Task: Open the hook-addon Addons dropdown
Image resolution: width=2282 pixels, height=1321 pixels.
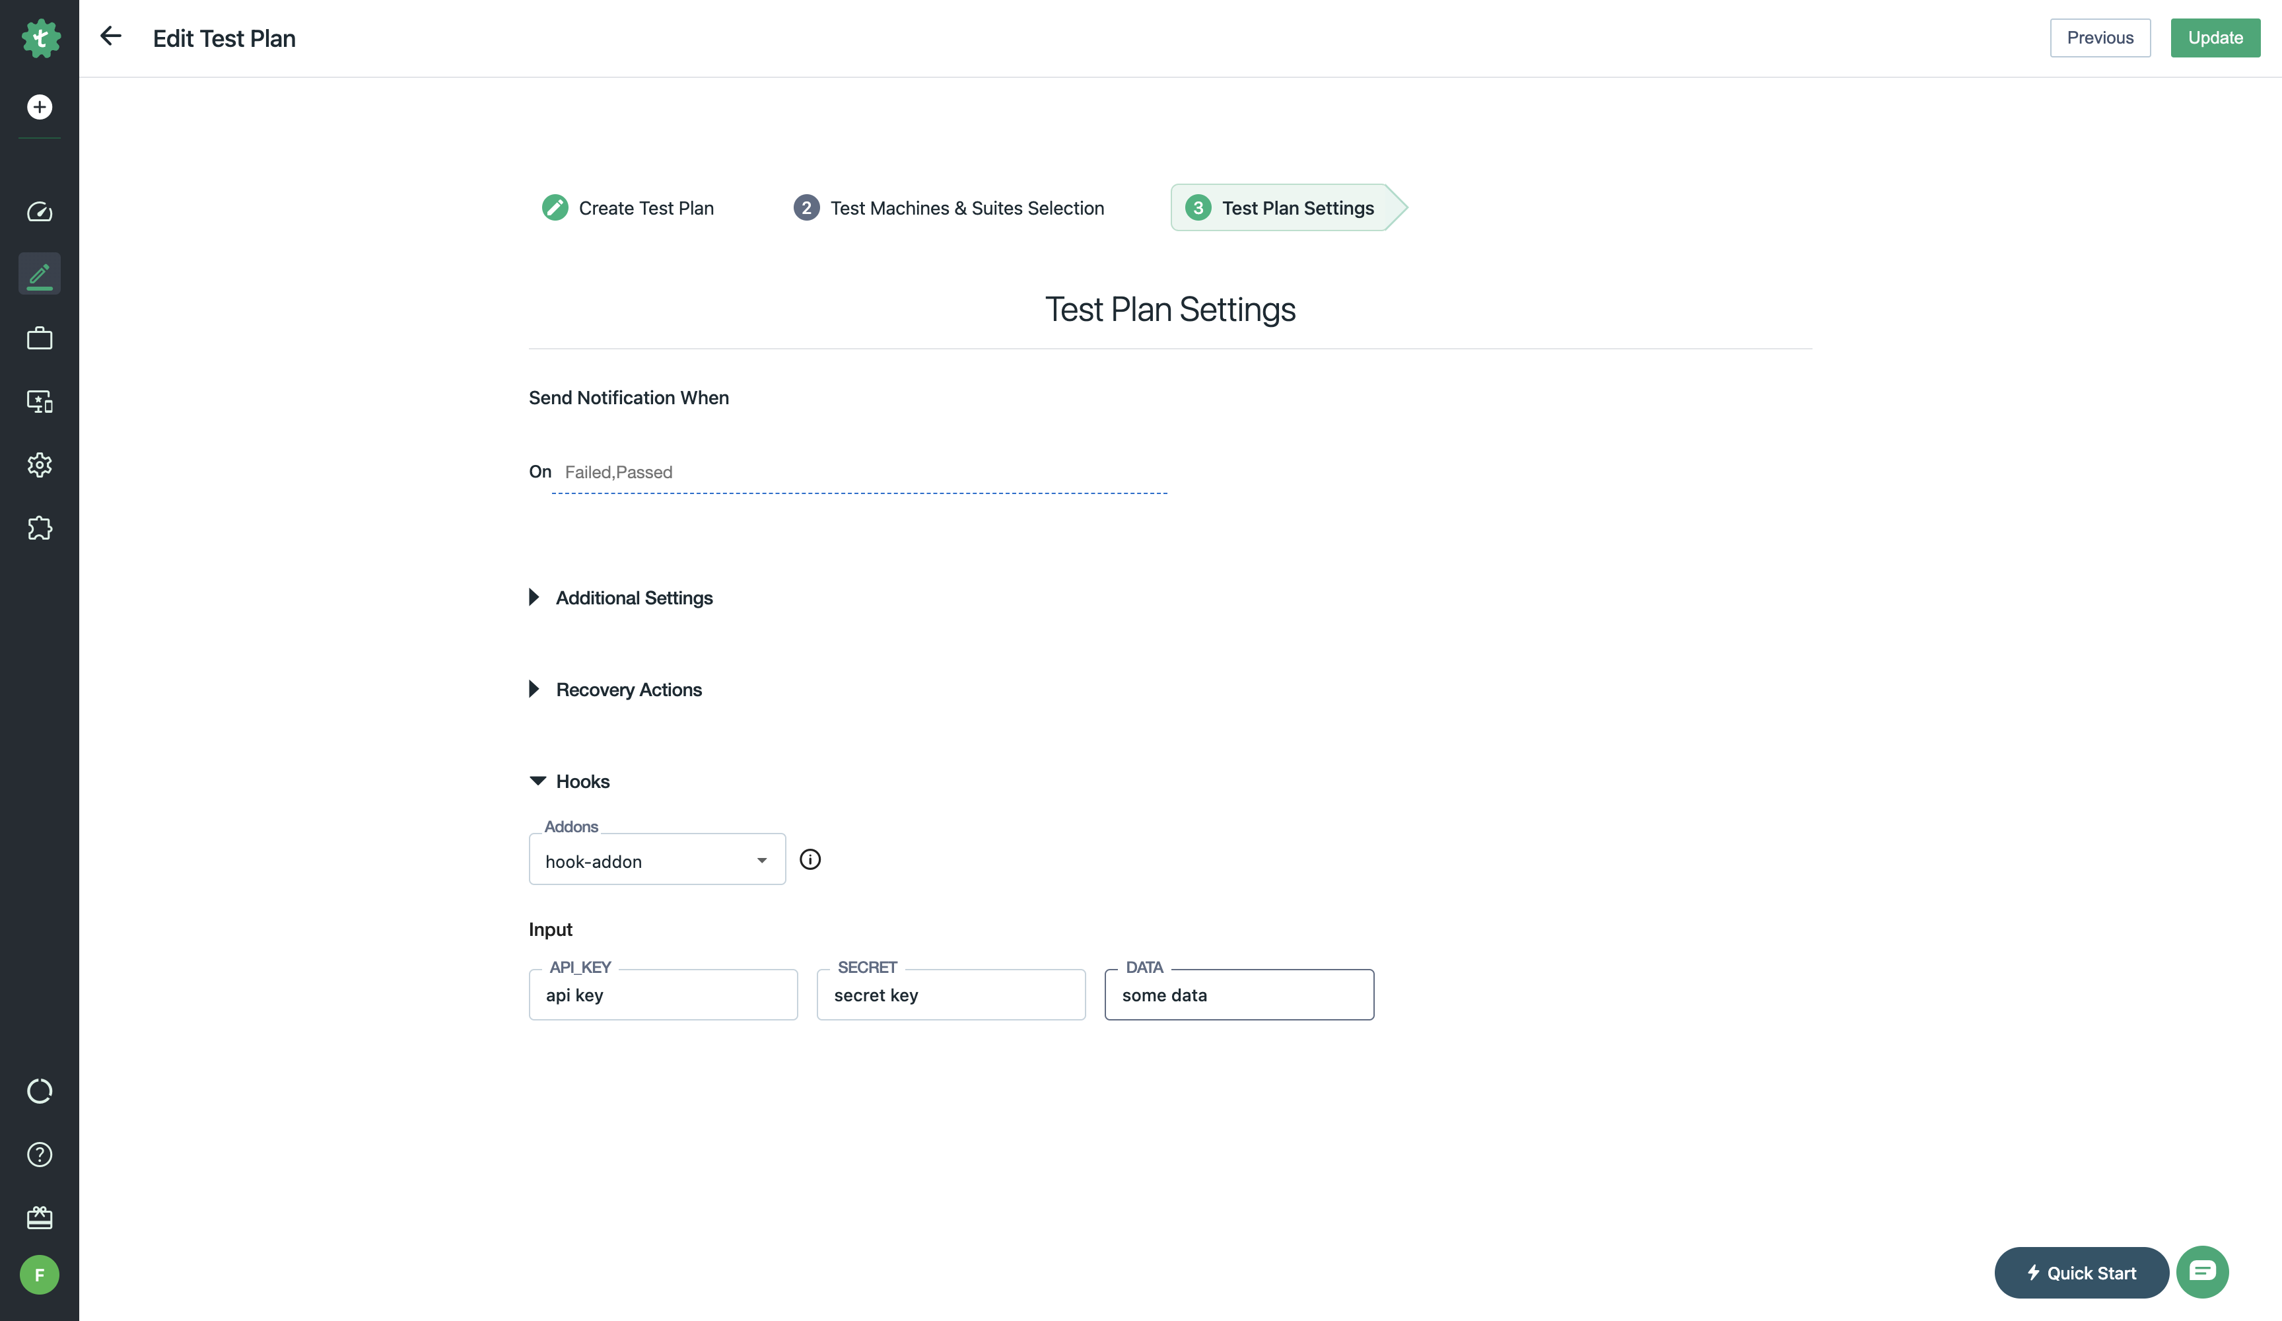Action: [x=656, y=861]
